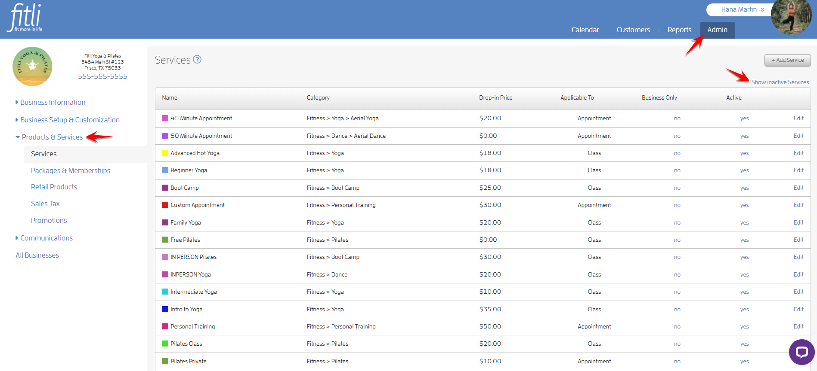Select the Pilates Private service name

click(188, 361)
